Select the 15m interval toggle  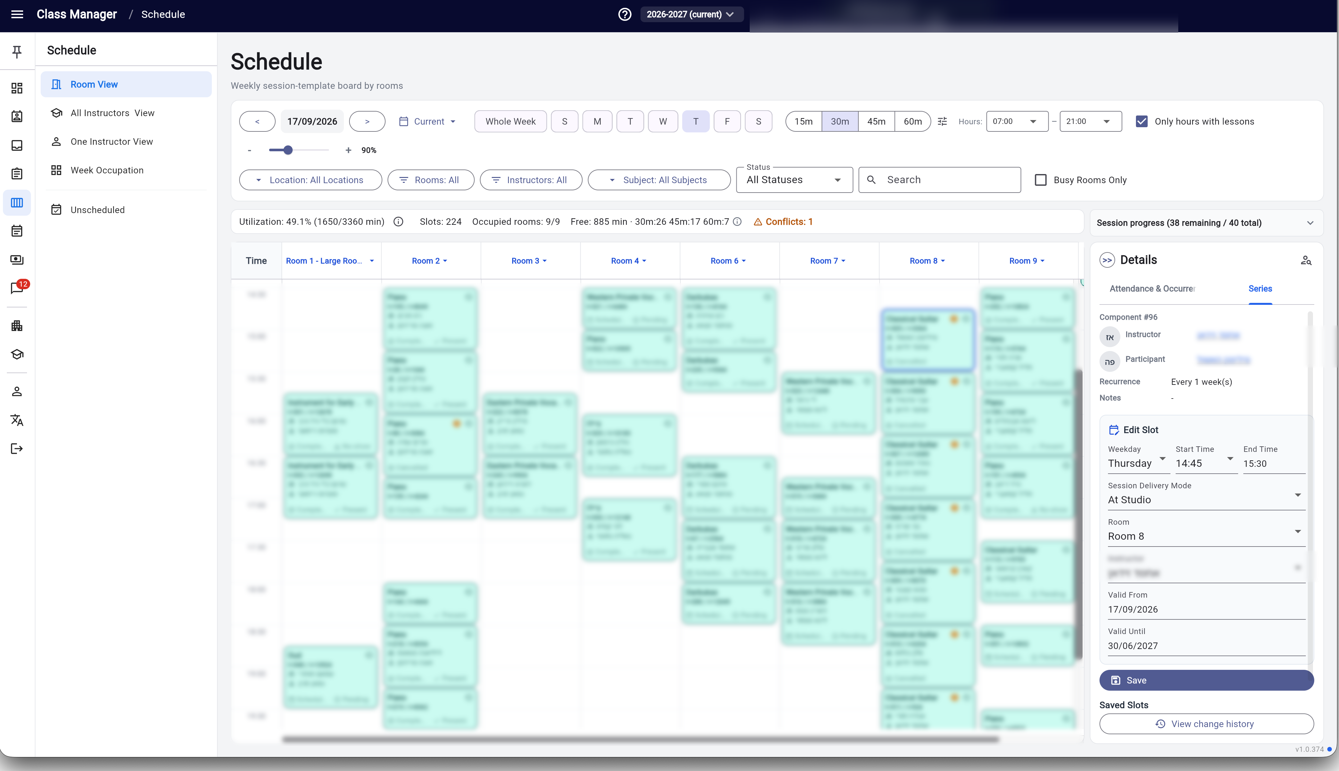(803, 121)
